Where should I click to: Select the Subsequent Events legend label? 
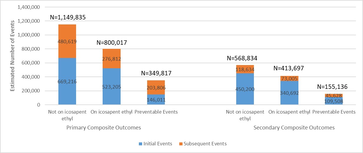pyautogui.click(x=205, y=144)
